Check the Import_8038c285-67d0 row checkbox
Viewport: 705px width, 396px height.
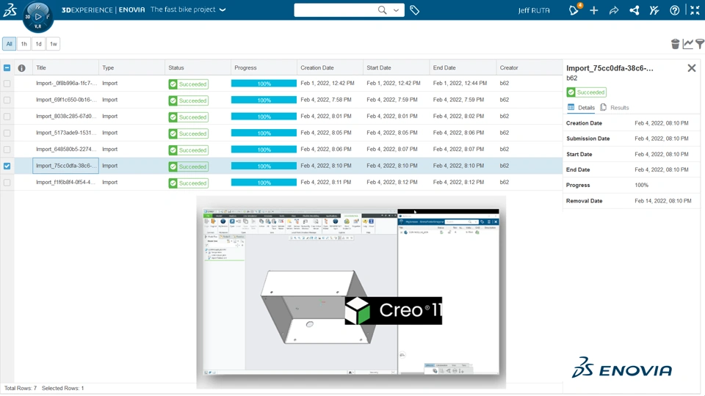(x=7, y=117)
